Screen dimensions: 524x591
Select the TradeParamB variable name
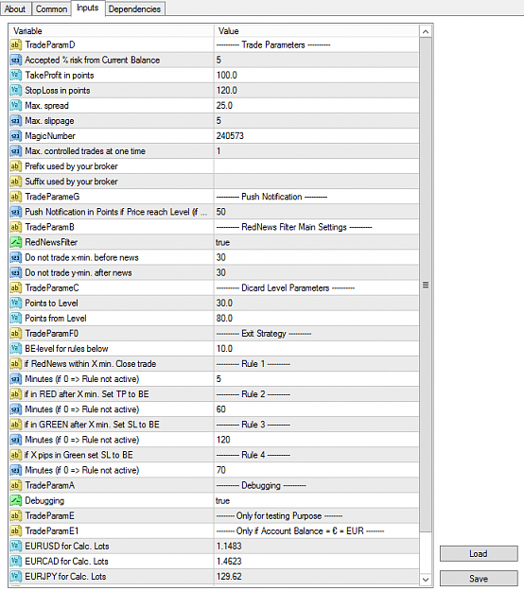[50, 227]
